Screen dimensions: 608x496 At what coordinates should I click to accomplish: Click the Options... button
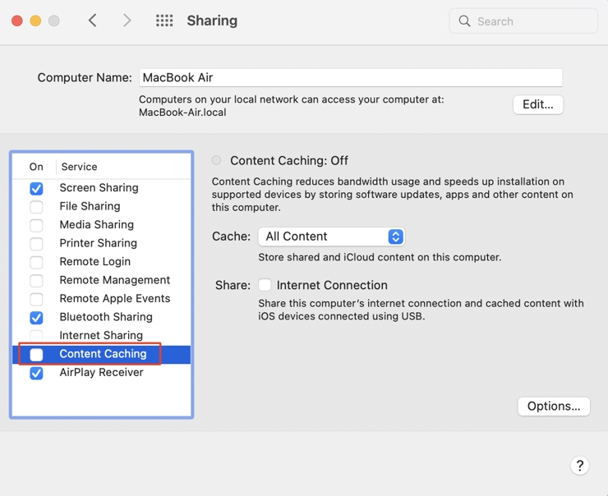(554, 406)
